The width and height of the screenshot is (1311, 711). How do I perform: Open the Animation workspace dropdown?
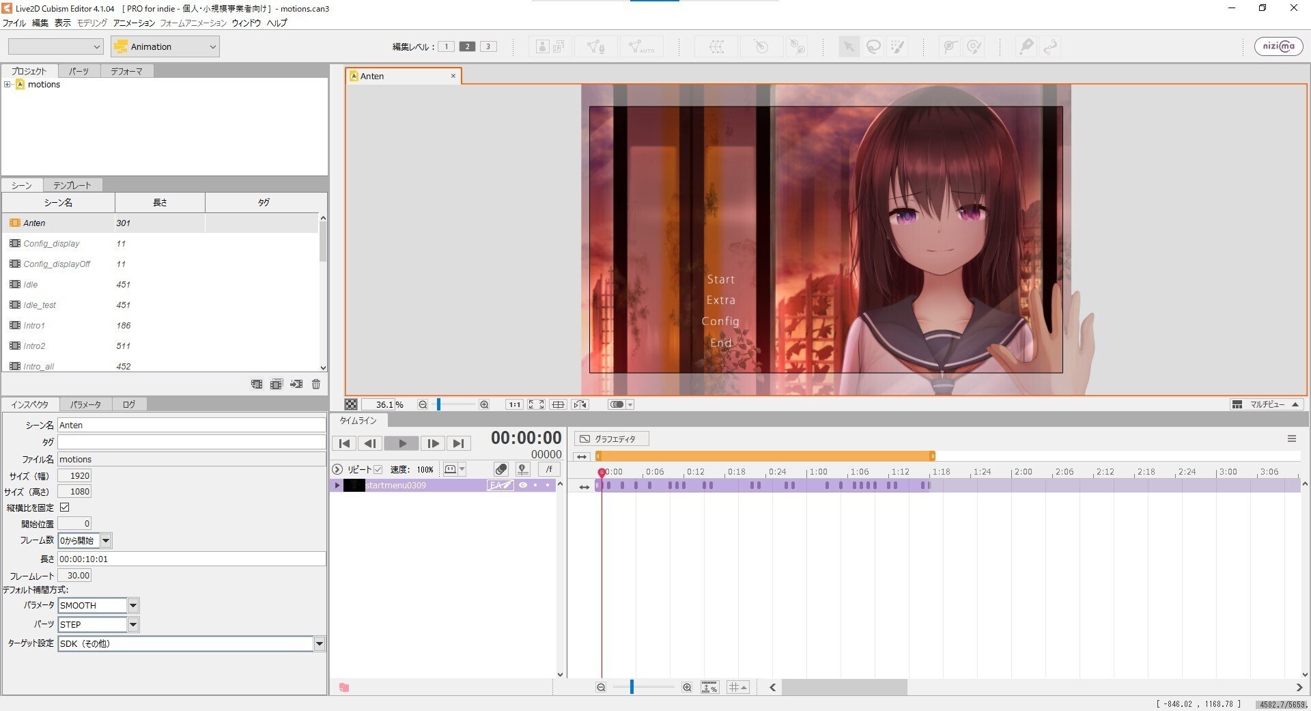165,46
